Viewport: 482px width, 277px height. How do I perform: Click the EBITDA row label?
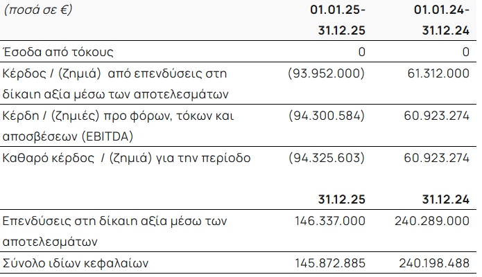(x=117, y=125)
